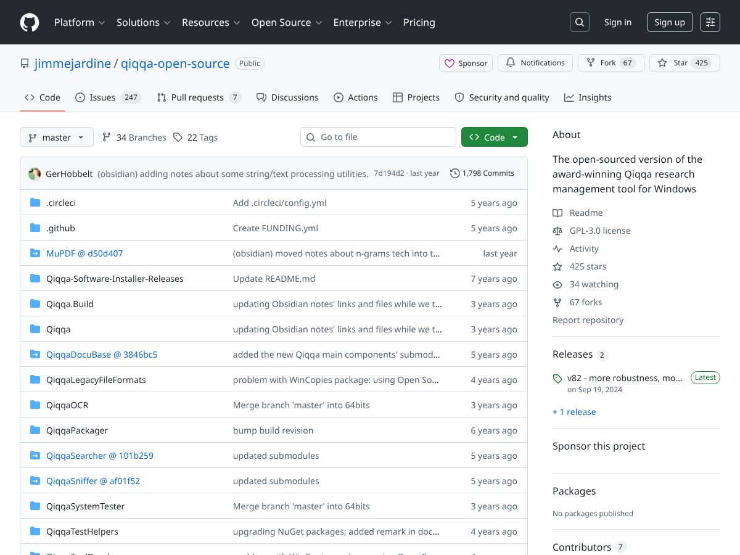Open the .circleci folder icon

[35, 203]
